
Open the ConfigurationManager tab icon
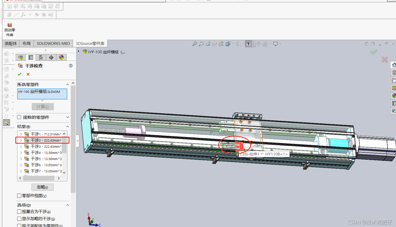tap(41, 57)
